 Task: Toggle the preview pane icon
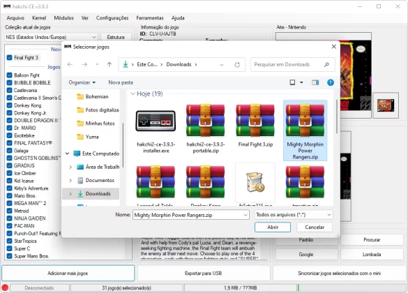point(315,82)
